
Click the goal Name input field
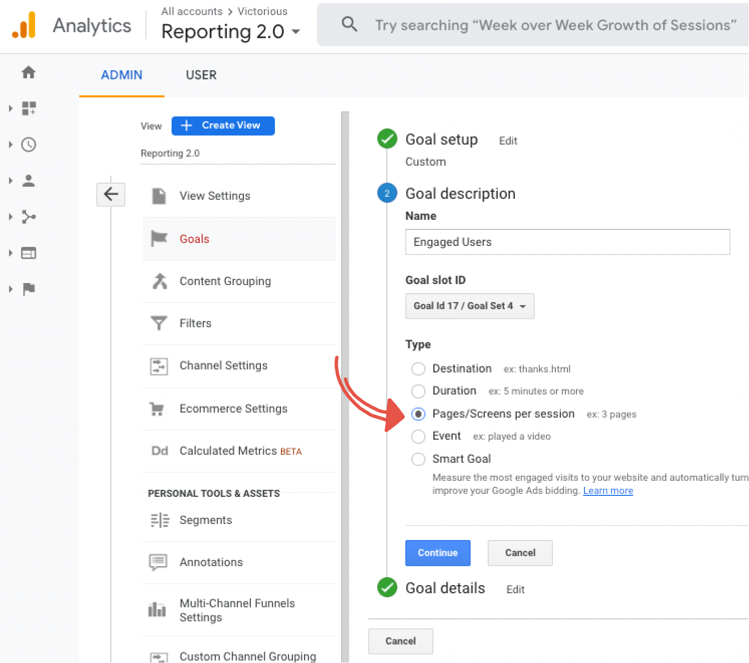[567, 242]
